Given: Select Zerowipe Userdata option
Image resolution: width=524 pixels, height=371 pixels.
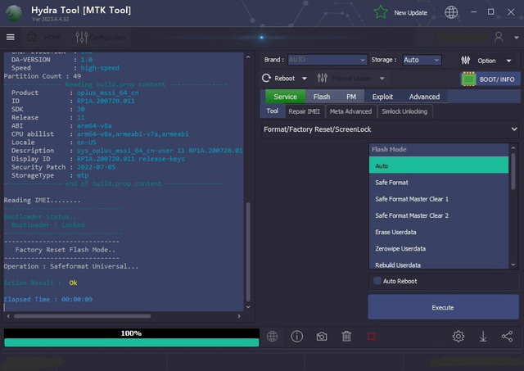Looking at the screenshot, I should click(x=439, y=249).
